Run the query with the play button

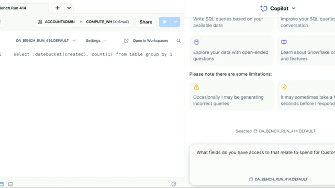click(165, 22)
